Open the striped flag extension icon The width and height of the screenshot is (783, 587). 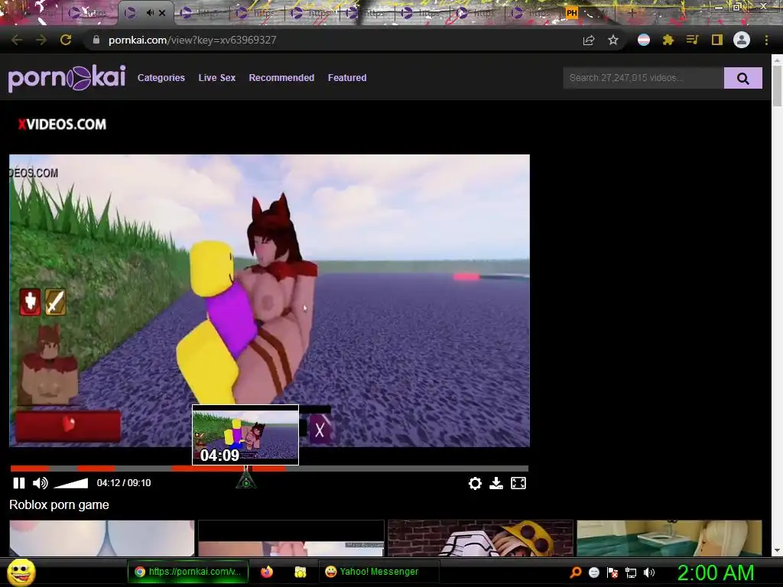tap(644, 40)
